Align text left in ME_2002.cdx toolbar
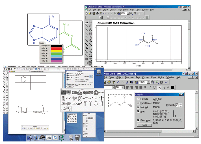This screenshot has width=201, height=144. coord(127,88)
